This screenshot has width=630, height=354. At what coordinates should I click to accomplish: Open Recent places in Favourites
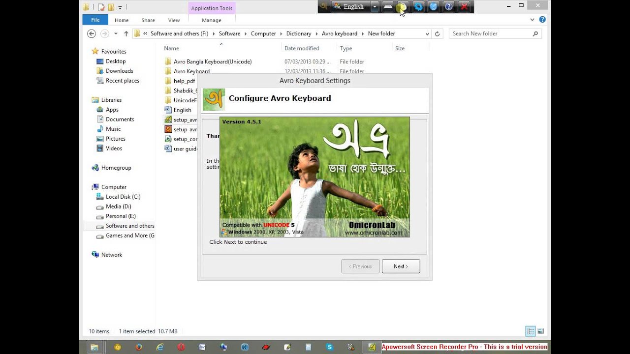point(122,81)
